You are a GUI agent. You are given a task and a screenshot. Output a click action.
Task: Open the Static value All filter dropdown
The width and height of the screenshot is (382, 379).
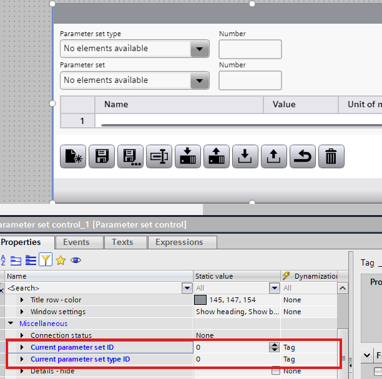pos(275,288)
